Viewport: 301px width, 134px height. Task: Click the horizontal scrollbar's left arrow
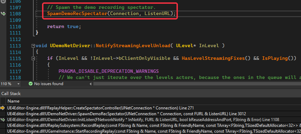[91, 84]
